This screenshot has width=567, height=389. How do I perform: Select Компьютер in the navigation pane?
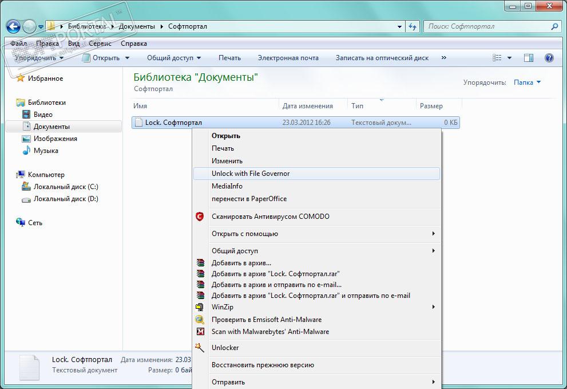[46, 175]
